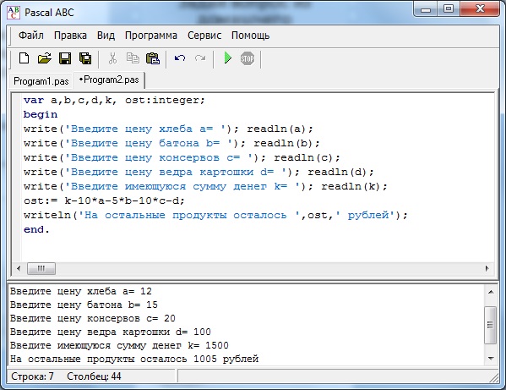The height and width of the screenshot is (390, 506).
Task: Click the window resize grip in the corner
Action: click(x=494, y=377)
